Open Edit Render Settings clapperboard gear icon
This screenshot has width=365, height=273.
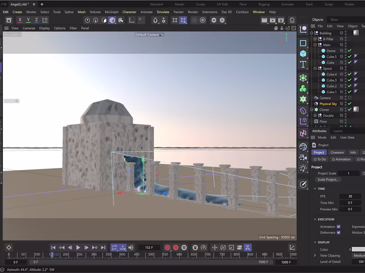281,20
